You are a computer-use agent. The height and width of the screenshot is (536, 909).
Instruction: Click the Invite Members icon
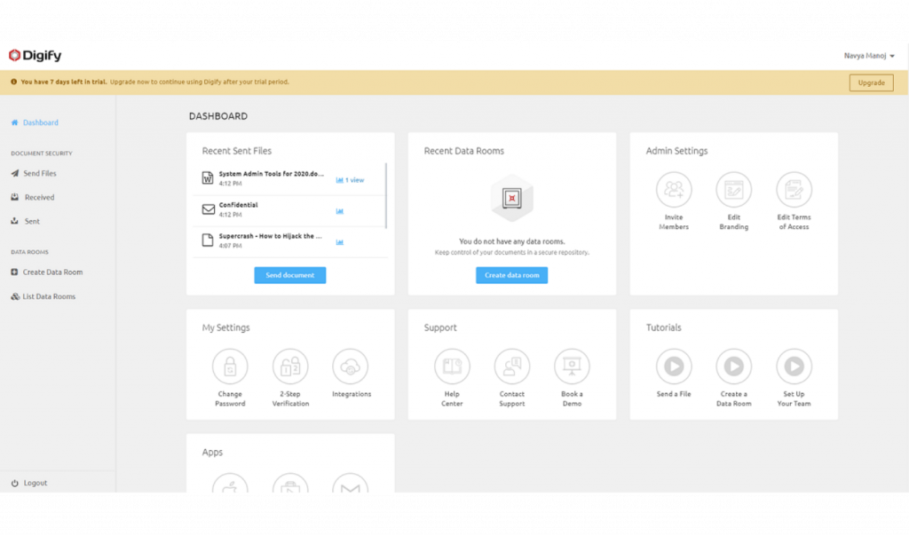(x=674, y=189)
